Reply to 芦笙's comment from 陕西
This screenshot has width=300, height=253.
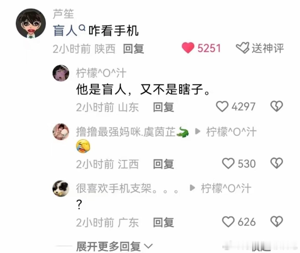[133, 49]
